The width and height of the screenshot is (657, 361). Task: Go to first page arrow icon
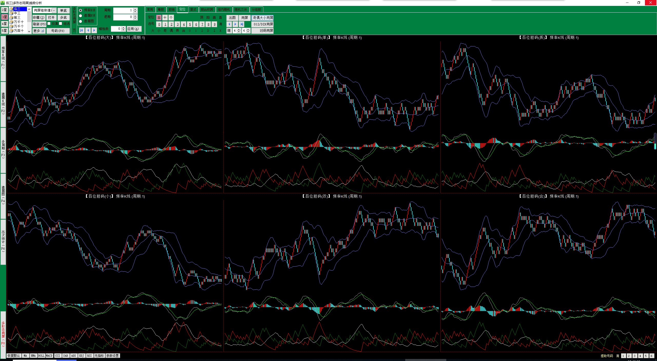point(82,30)
